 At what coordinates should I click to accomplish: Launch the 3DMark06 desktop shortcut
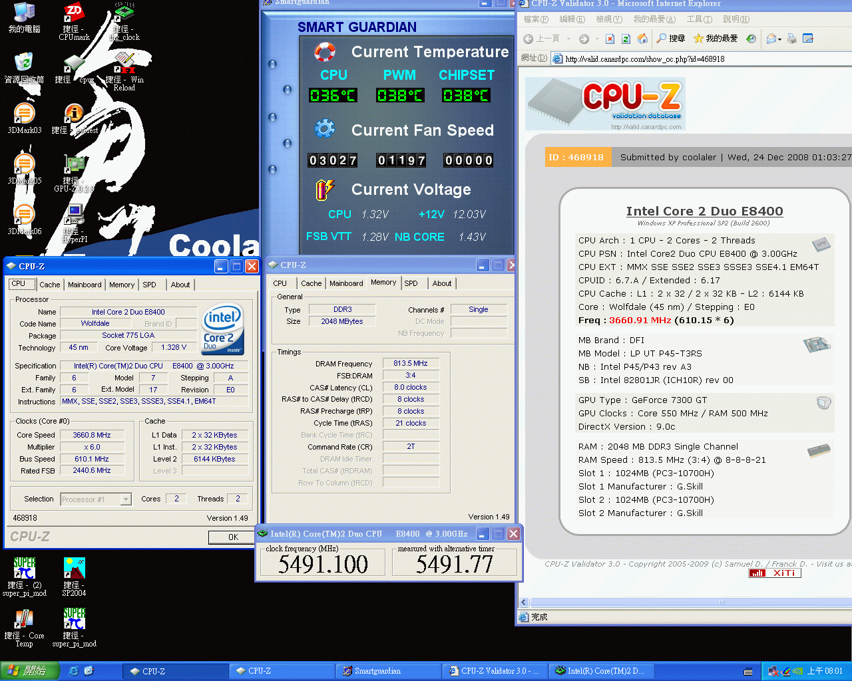24,219
